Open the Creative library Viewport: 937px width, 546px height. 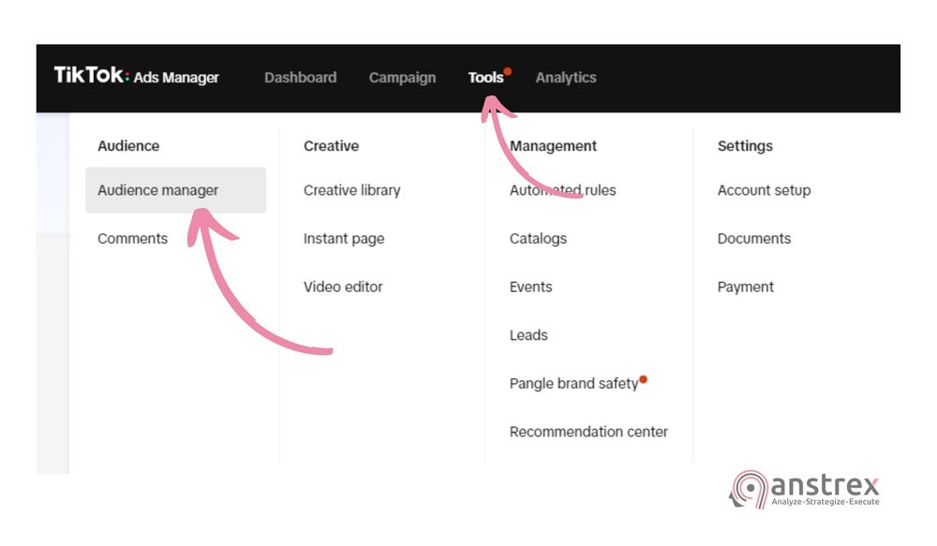(351, 189)
